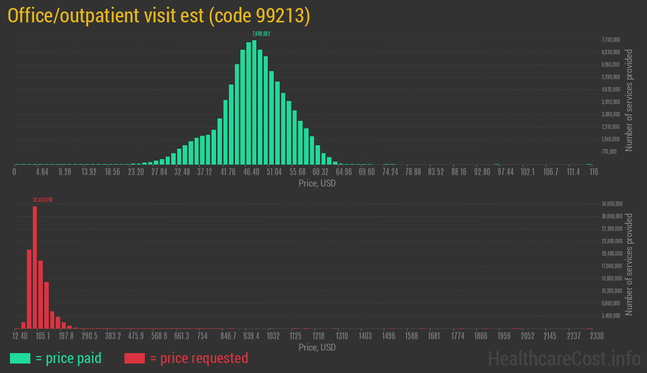Click the 7,700,000 y-axis tick on the green chart
The height and width of the screenshot is (373, 647).
[x=611, y=40]
